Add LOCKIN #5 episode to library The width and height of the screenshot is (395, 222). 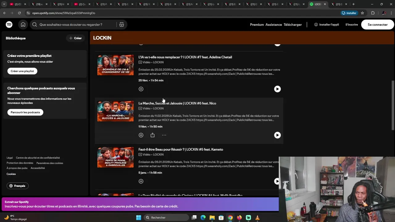[x=141, y=181]
